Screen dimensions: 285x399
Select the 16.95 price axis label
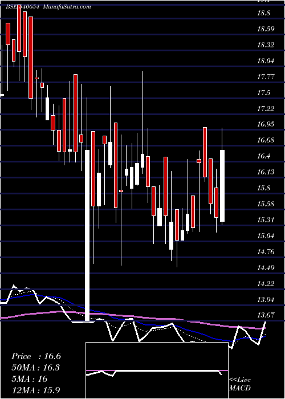(266, 124)
